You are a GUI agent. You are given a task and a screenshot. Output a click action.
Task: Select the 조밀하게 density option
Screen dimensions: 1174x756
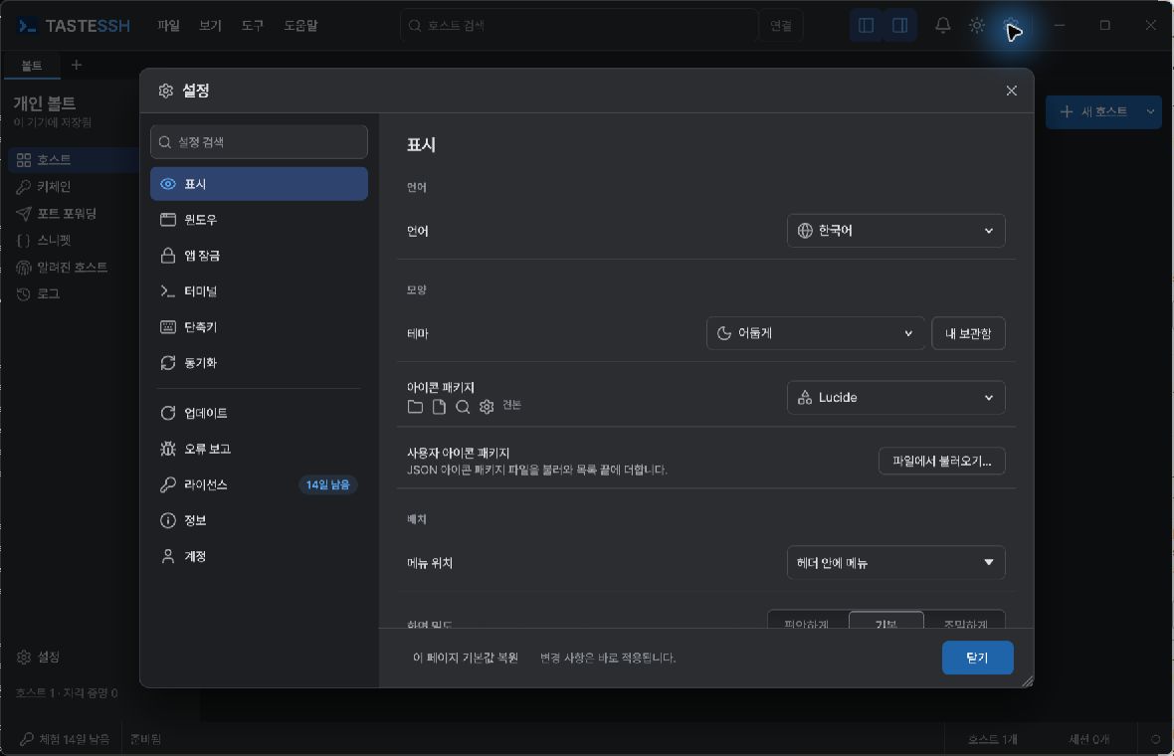click(x=965, y=623)
